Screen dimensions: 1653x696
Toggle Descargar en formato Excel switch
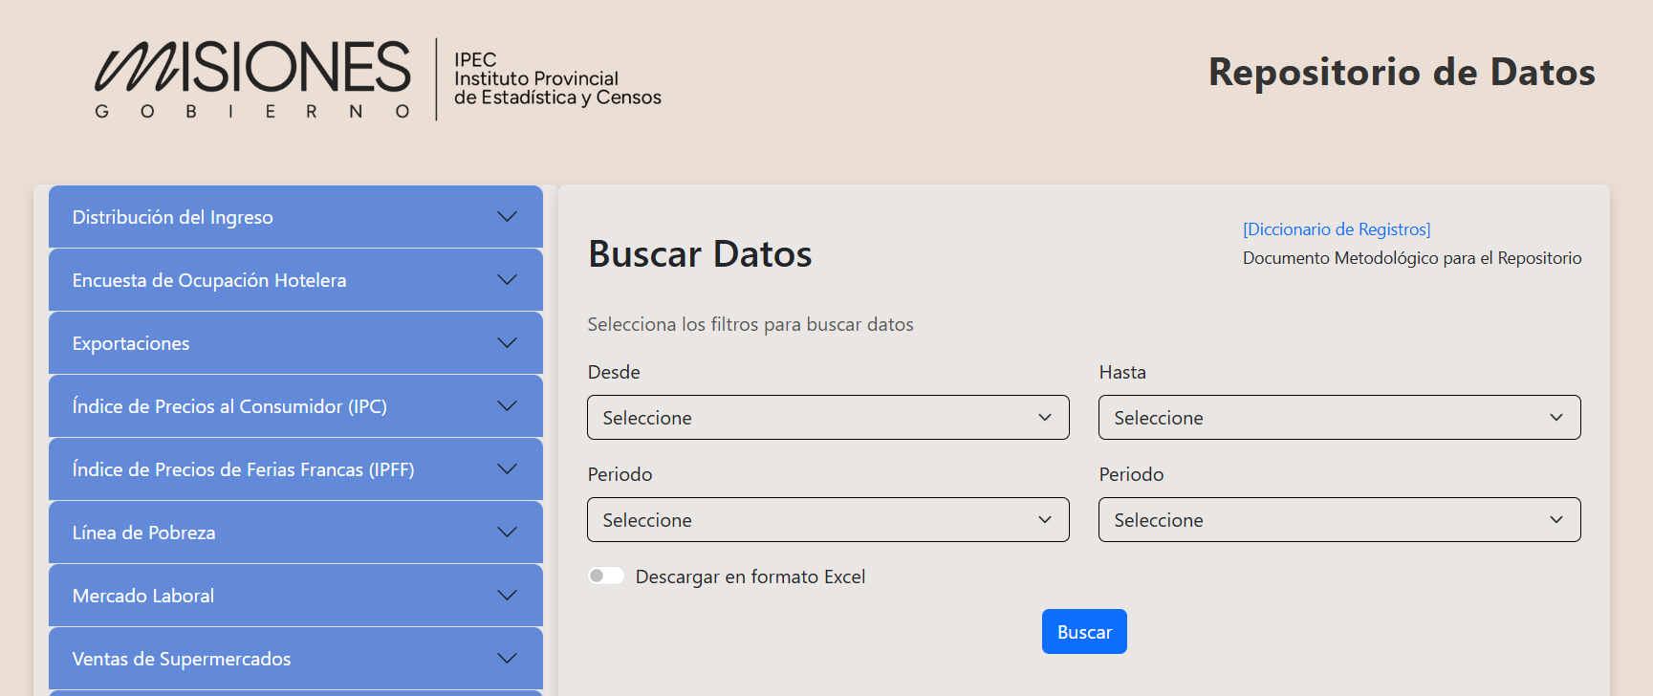pyautogui.click(x=606, y=576)
